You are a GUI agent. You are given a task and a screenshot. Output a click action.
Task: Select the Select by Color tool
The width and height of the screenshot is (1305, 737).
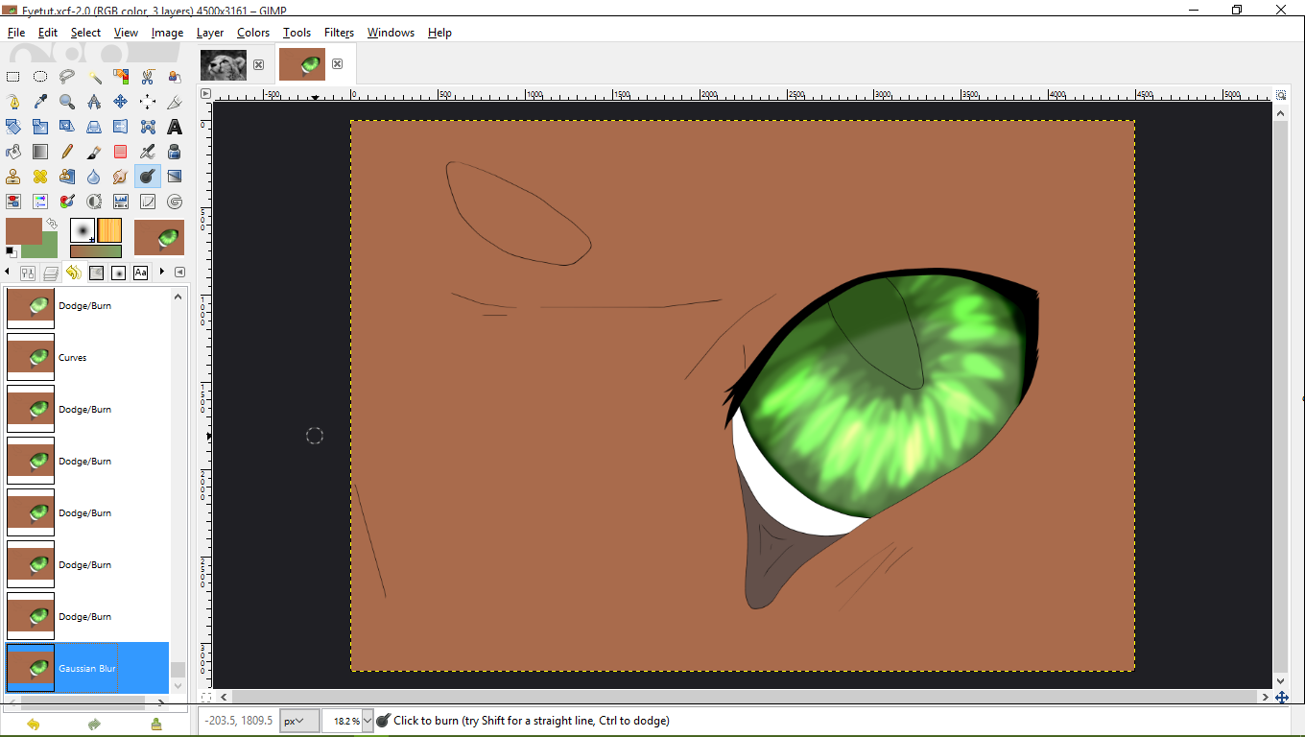point(121,77)
